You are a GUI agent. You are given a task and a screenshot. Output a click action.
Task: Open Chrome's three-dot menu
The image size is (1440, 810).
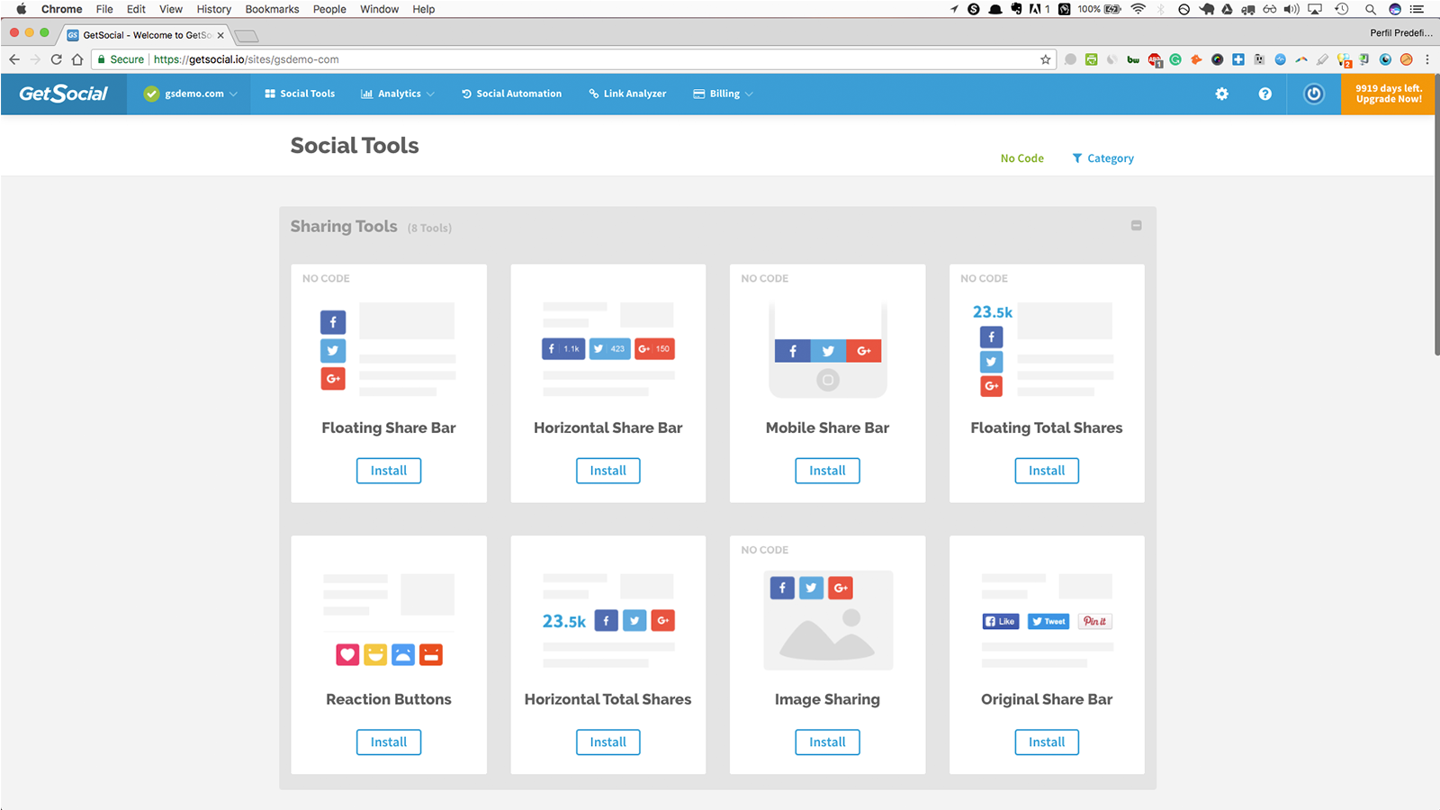pyautogui.click(x=1427, y=59)
